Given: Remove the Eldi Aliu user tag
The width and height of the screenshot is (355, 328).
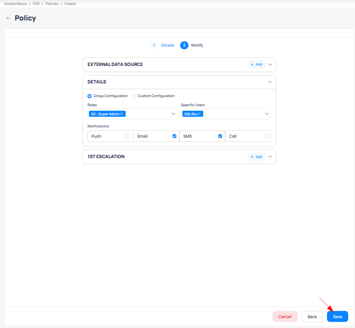Looking at the screenshot, I should click(199, 114).
